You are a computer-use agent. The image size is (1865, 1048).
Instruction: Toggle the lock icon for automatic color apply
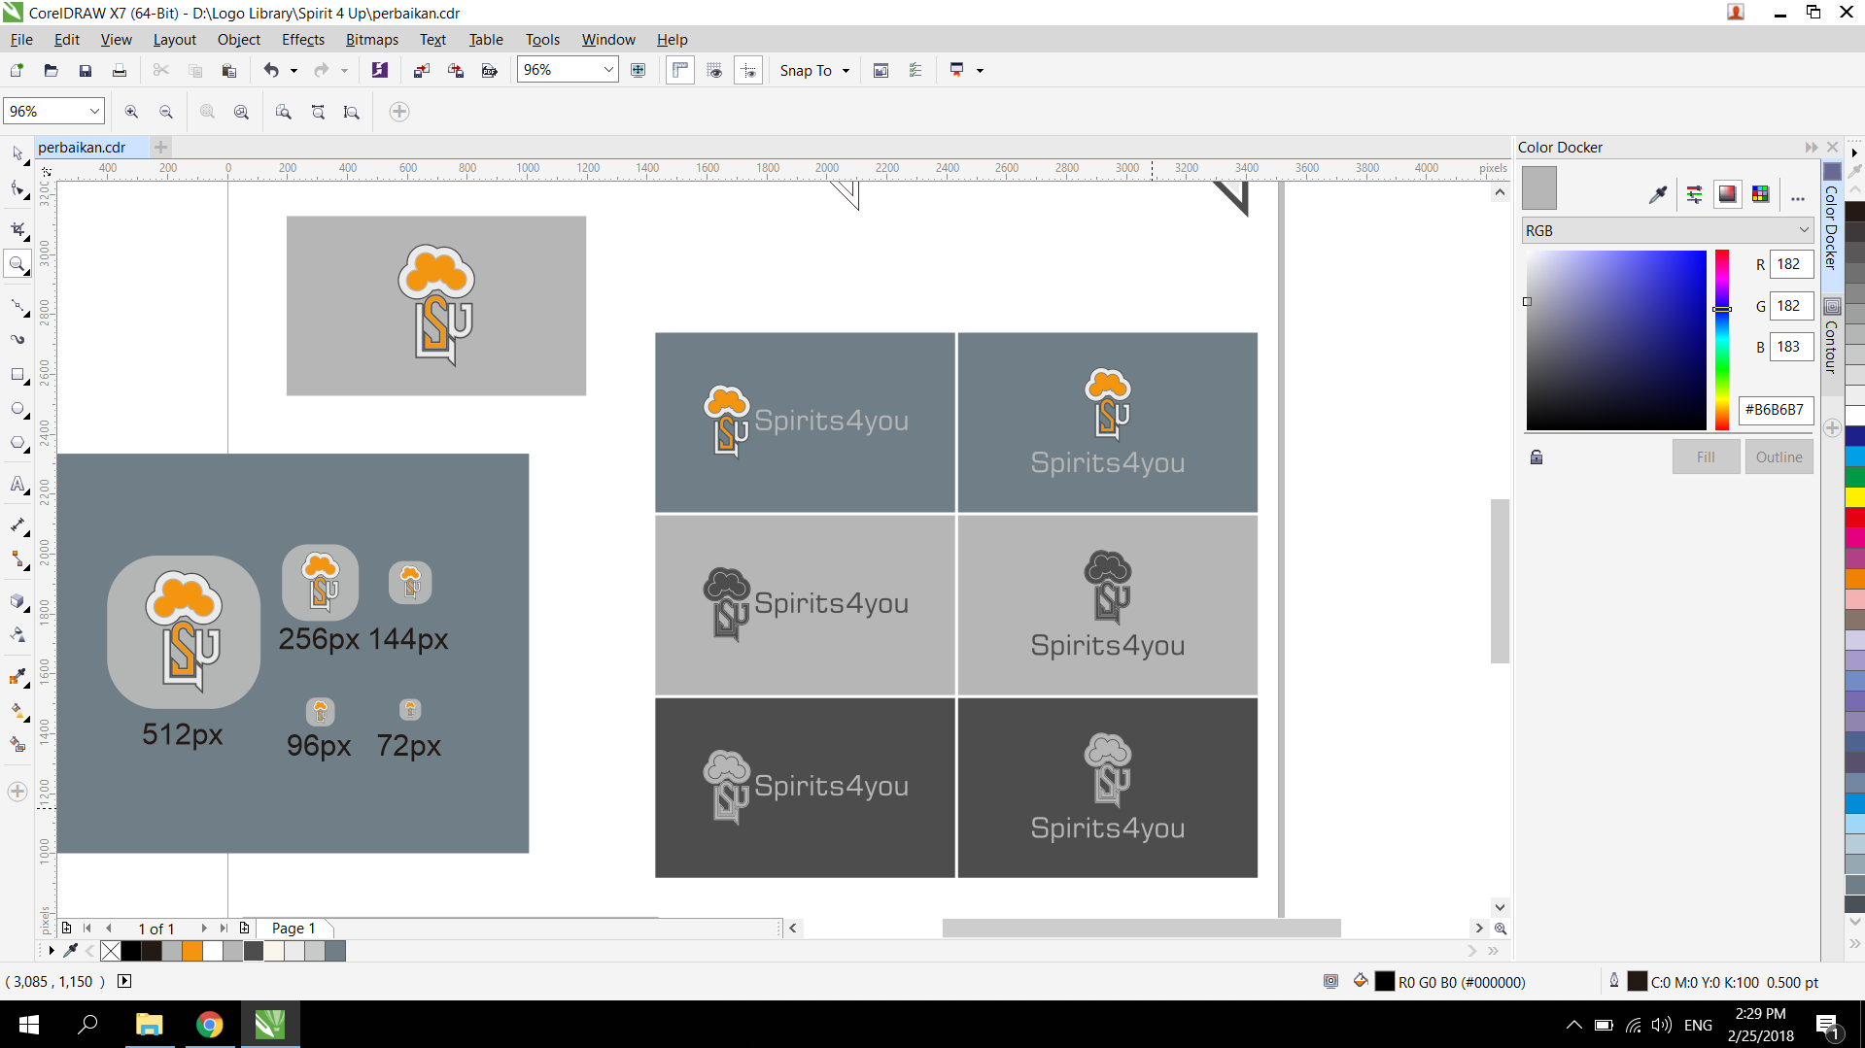coord(1537,457)
